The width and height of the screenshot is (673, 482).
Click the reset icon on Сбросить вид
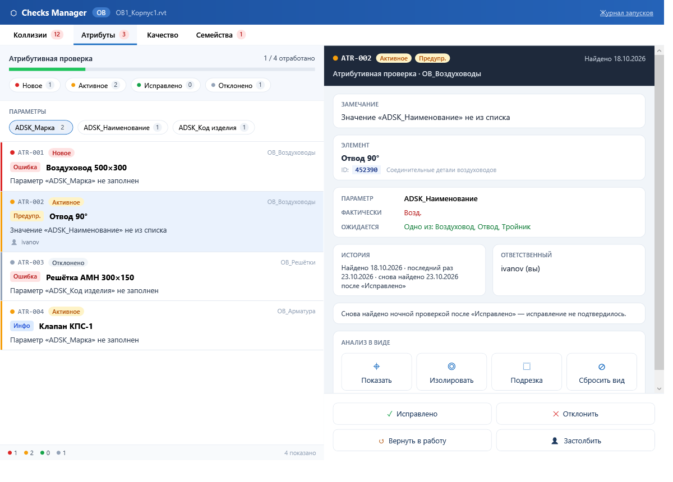(x=602, y=367)
